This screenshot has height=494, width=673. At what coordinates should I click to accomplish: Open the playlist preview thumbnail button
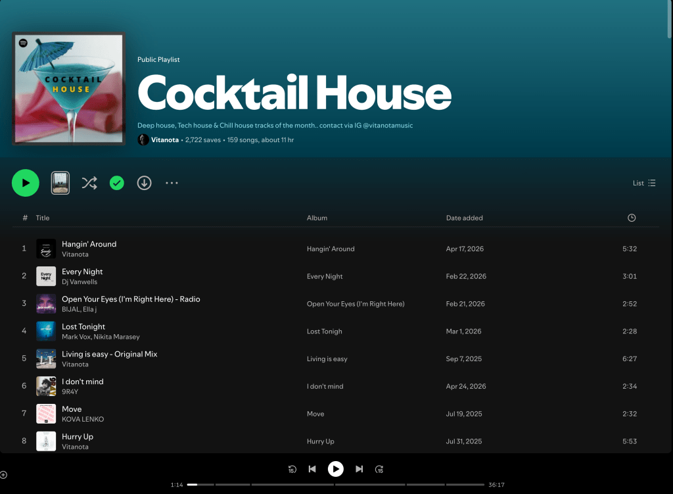pyautogui.click(x=60, y=183)
